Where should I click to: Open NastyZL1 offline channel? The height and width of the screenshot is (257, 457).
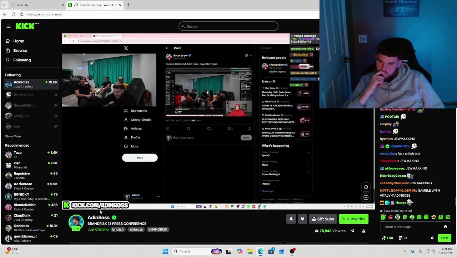[x=31, y=116]
